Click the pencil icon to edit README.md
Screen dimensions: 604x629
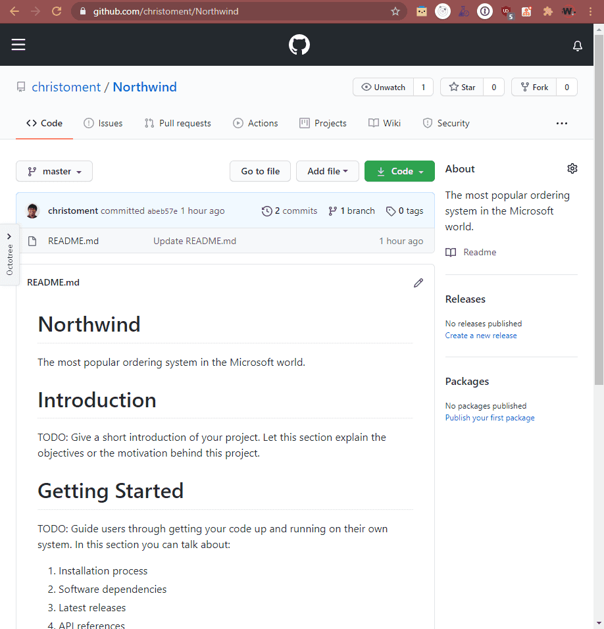(418, 283)
